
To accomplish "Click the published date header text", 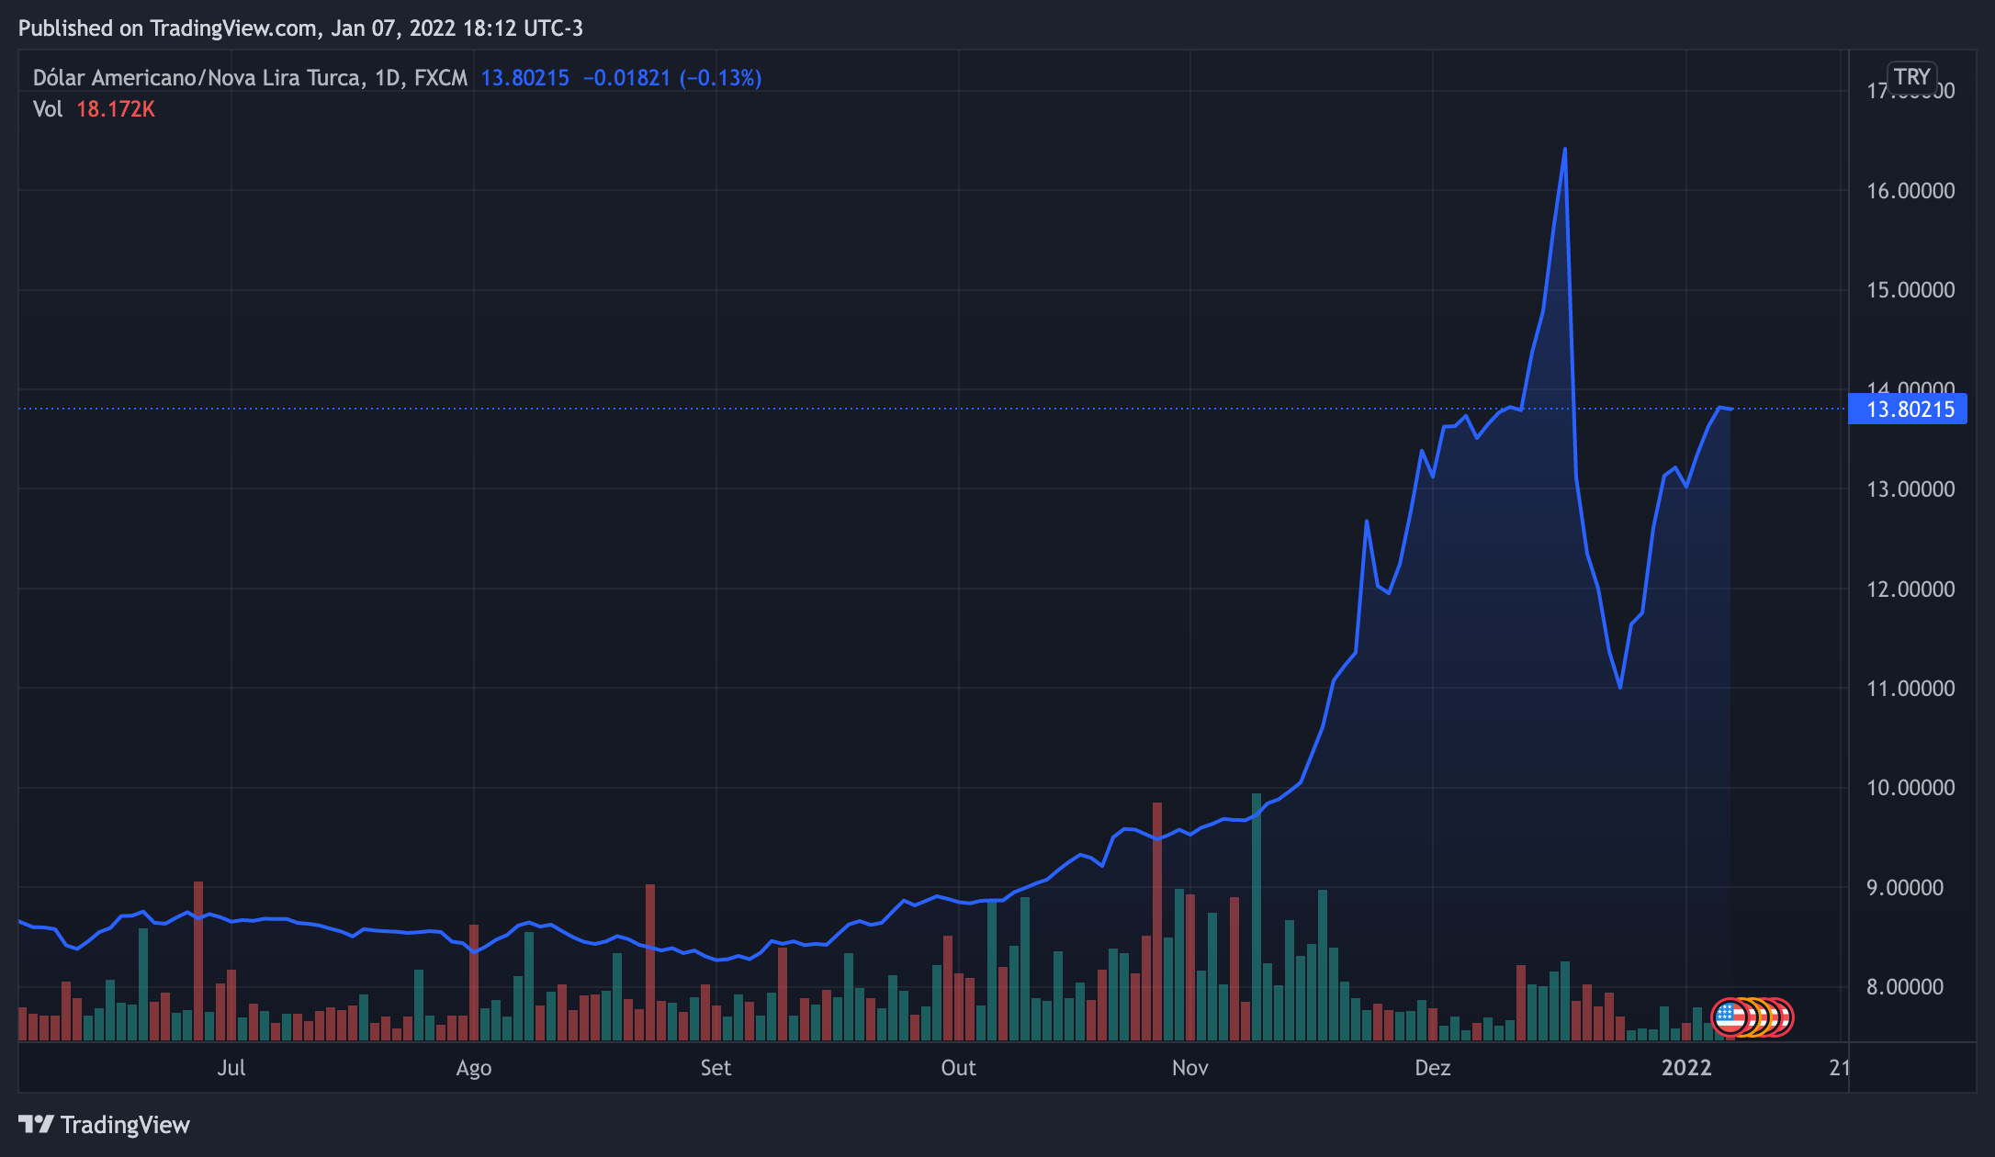I will pos(300,28).
